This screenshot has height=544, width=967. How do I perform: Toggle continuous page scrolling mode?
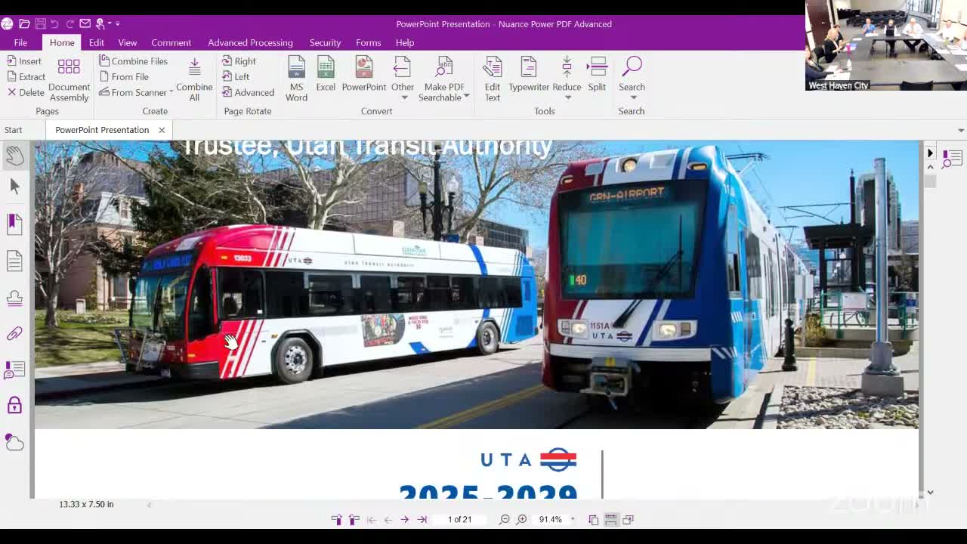pos(610,520)
